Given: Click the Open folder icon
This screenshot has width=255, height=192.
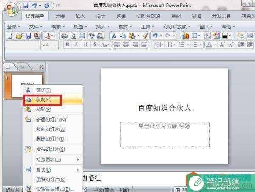Looking at the screenshot, I should coord(19,36).
